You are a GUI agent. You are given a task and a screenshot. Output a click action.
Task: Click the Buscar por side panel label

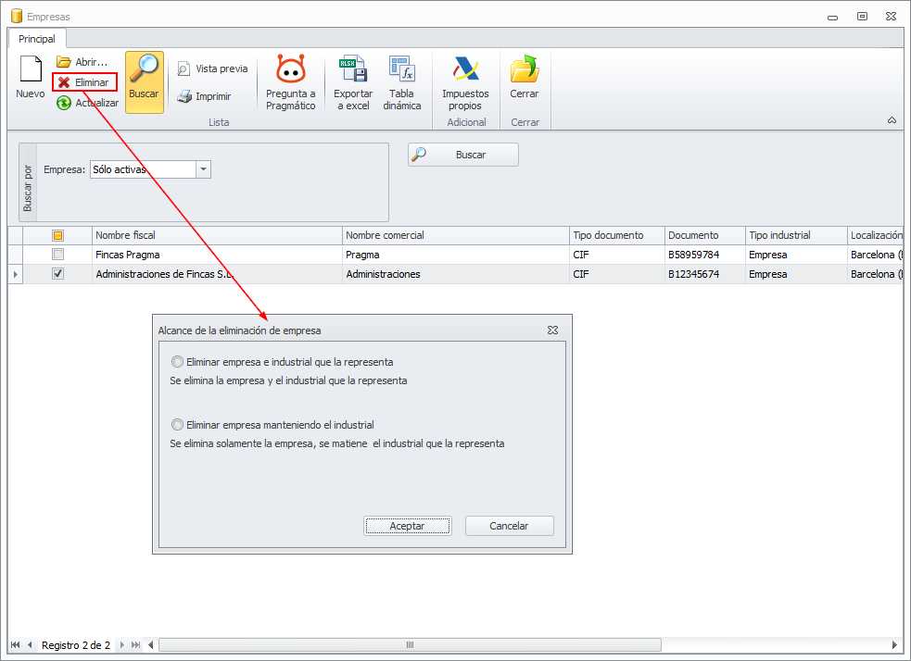point(27,187)
